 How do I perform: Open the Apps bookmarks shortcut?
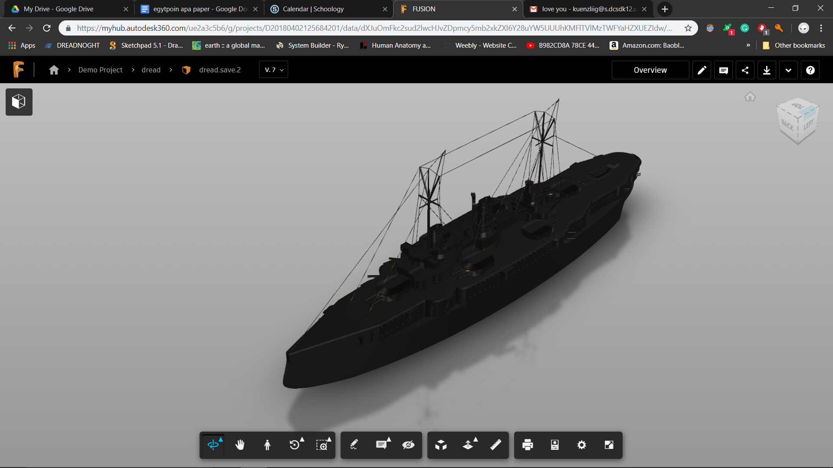22,45
